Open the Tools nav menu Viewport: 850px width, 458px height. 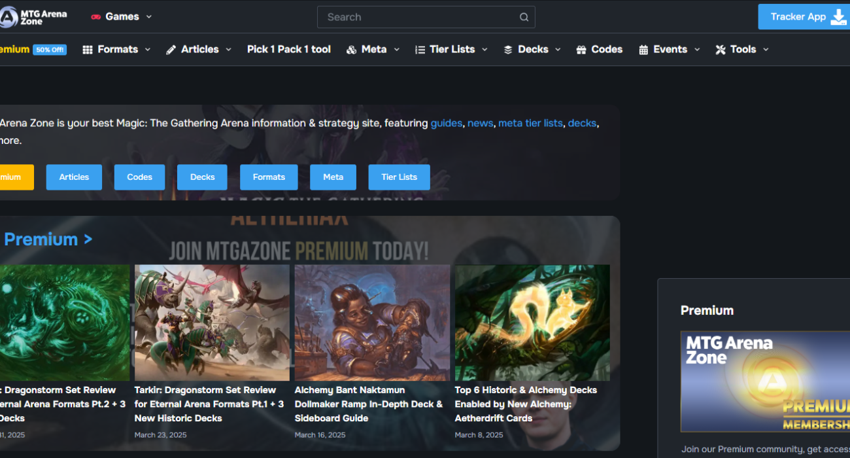pos(743,50)
